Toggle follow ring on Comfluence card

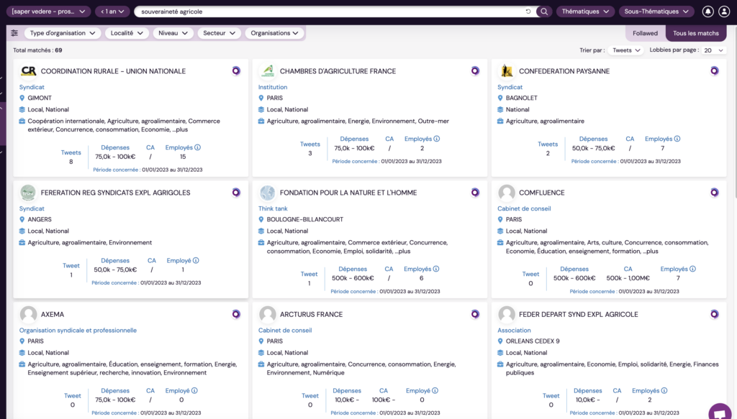[714, 192]
